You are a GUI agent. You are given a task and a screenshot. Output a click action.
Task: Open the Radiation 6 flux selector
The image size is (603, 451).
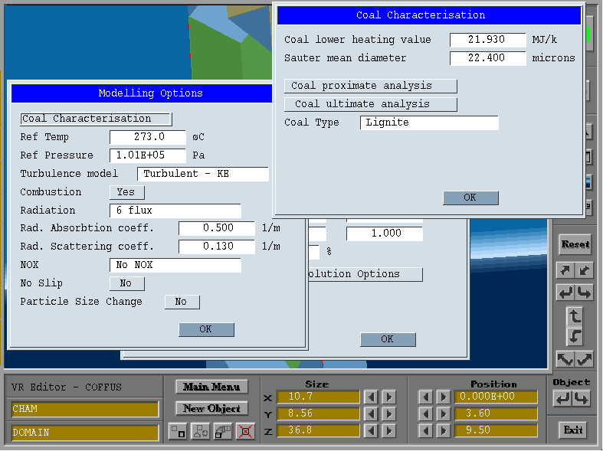(175, 211)
